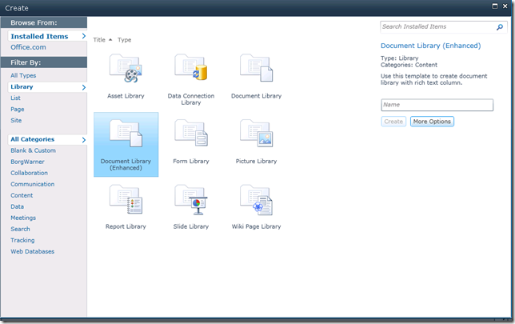Pick the Slide Library icon
Image resolution: width=515 pixels, height=324 pixels.
point(191,200)
